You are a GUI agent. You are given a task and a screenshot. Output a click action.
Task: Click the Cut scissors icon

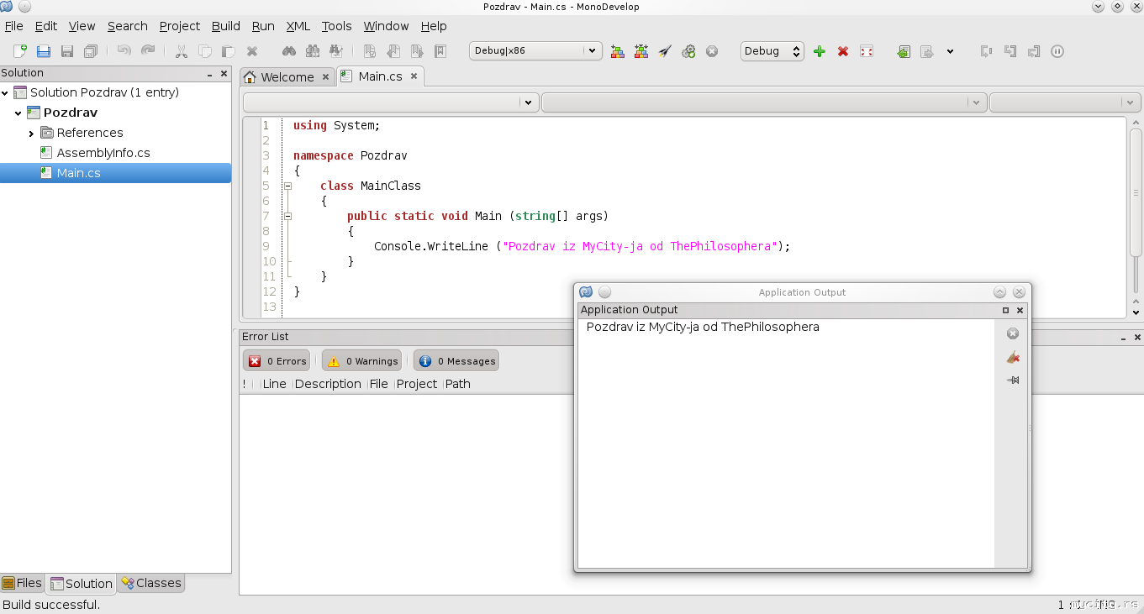coord(181,51)
